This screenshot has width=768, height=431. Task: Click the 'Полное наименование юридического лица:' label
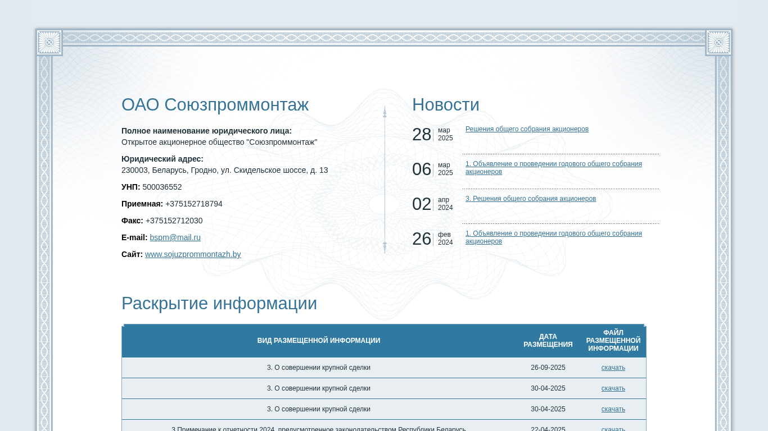click(x=206, y=131)
